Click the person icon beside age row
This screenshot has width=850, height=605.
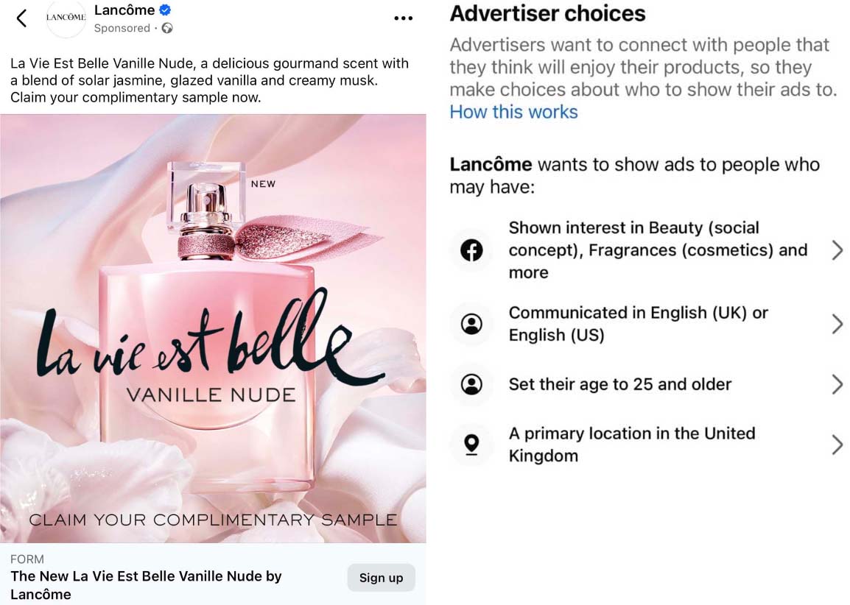tap(471, 384)
